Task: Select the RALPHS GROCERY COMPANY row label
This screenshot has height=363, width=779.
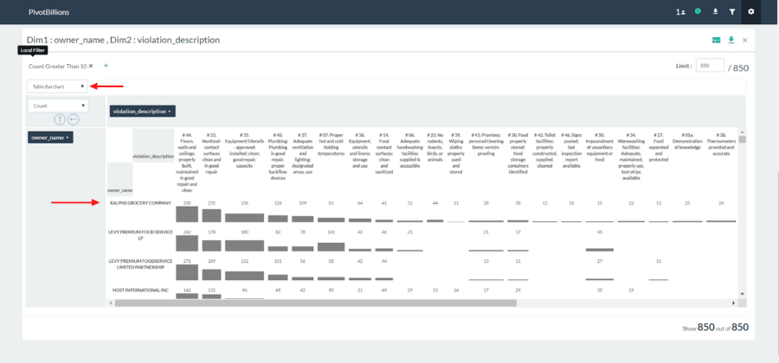Action: coord(140,203)
